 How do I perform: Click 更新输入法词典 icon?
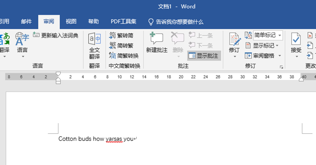(36, 35)
